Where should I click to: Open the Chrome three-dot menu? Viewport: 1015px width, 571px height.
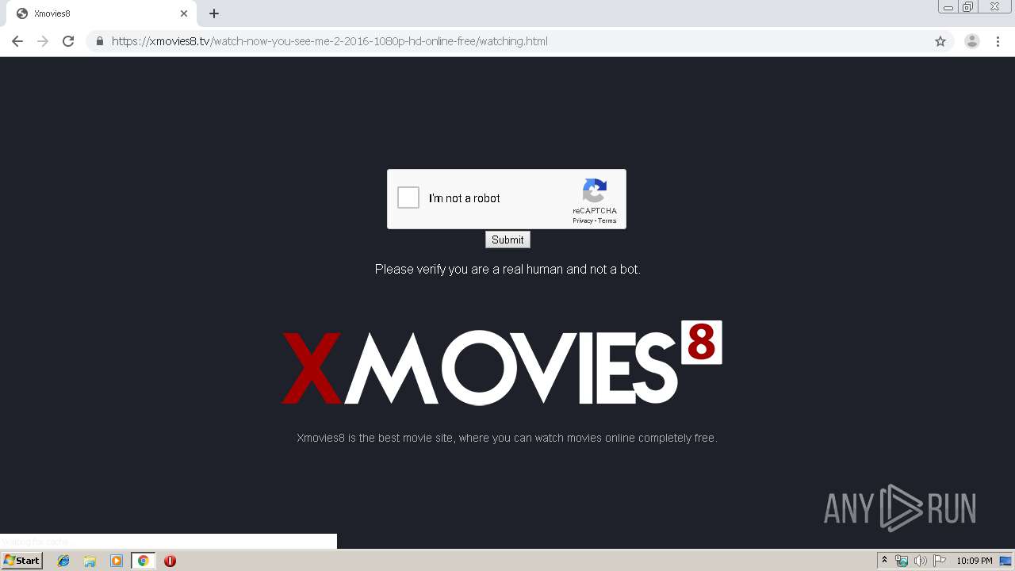998,41
